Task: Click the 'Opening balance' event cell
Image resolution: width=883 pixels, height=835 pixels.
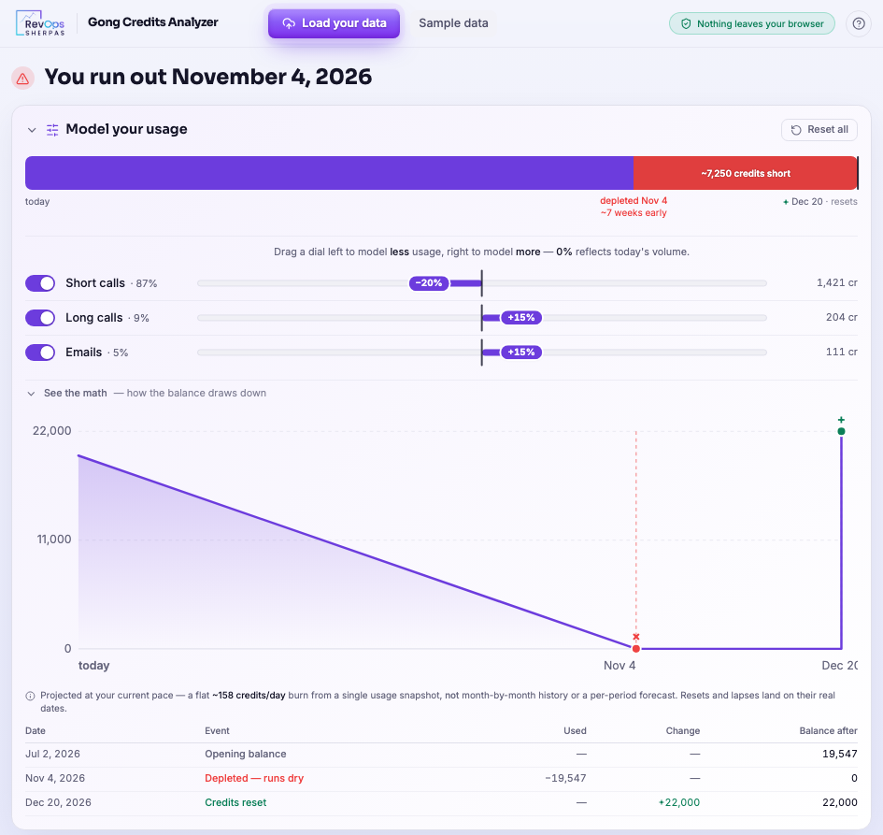Action: (x=246, y=754)
